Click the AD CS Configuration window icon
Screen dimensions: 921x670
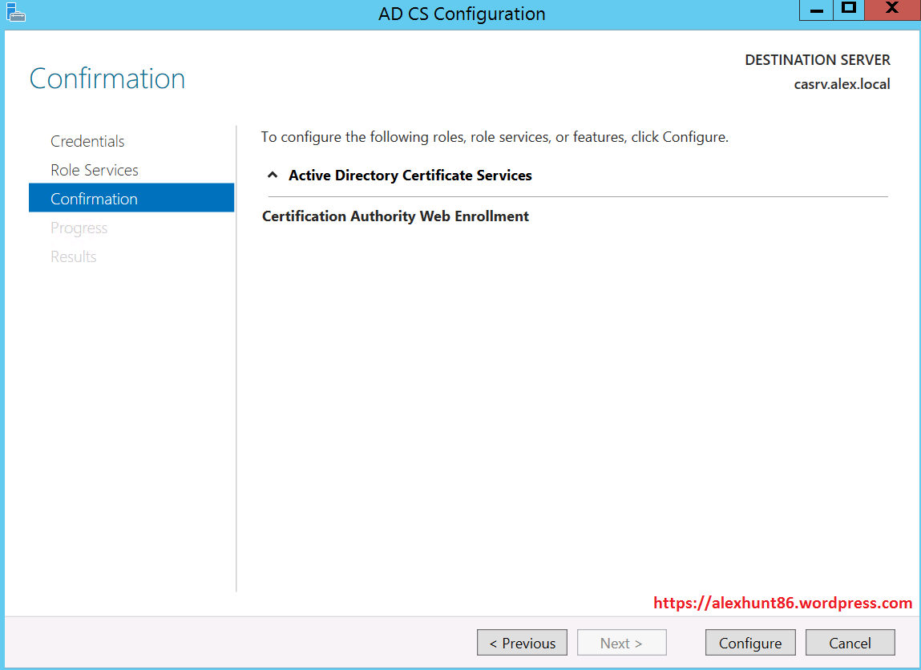[16, 12]
